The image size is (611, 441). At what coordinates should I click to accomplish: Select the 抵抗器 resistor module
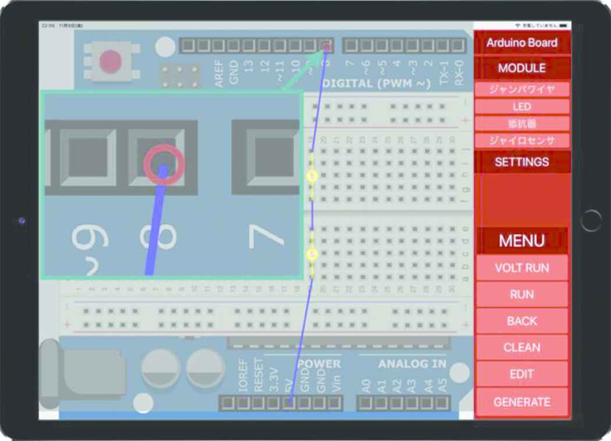522,124
